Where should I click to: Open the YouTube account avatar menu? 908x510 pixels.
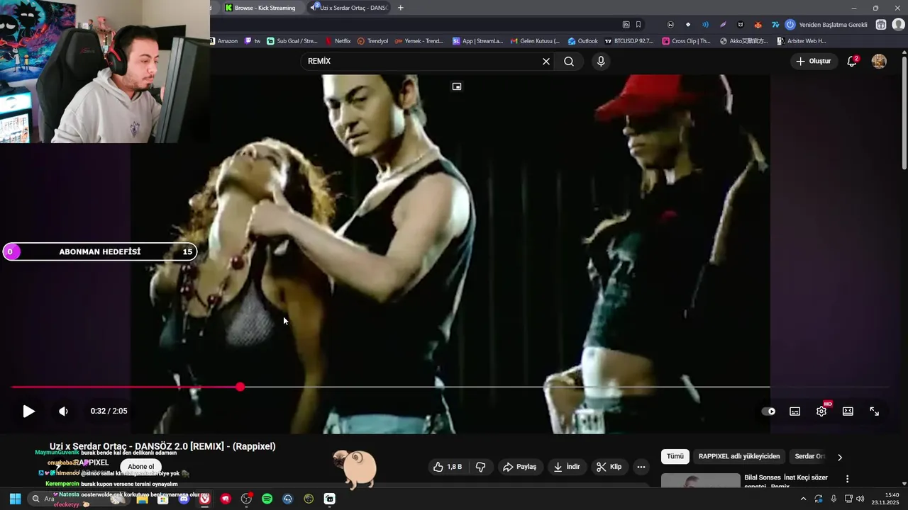pos(879,62)
